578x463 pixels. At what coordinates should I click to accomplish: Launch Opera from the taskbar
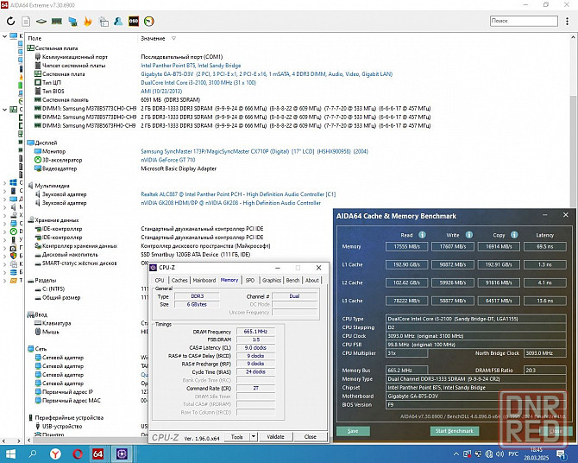tap(77, 453)
